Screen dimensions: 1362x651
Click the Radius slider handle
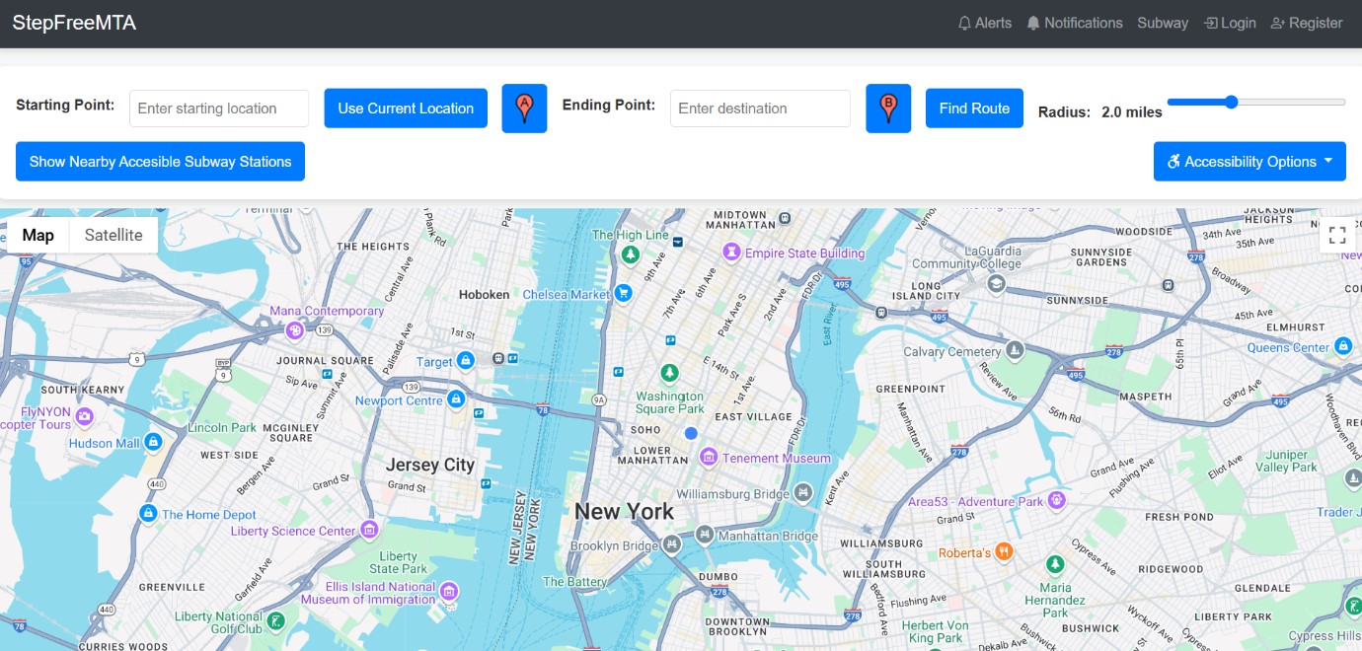click(1231, 102)
